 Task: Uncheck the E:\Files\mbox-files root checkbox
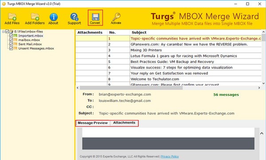pos(7,31)
